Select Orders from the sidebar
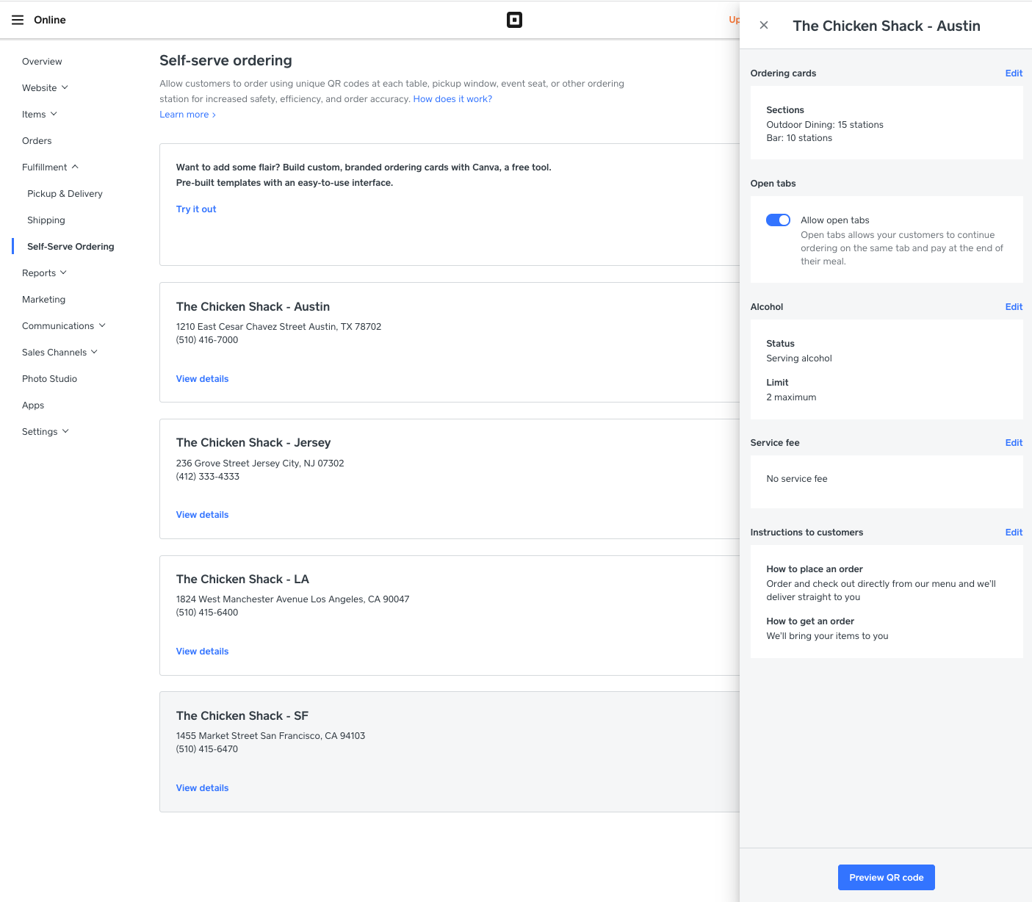 pyautogui.click(x=37, y=140)
